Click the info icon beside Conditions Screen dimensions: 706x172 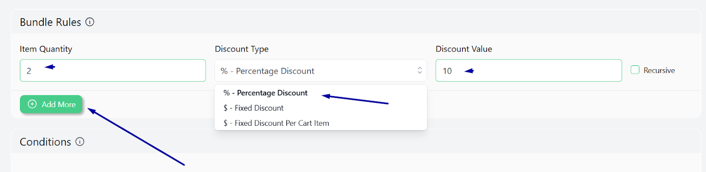(80, 142)
